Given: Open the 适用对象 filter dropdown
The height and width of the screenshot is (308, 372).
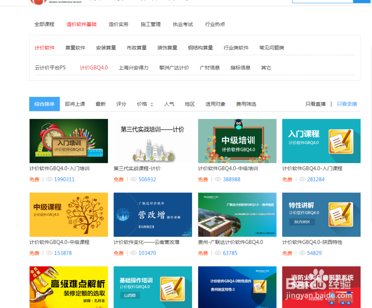Looking at the screenshot, I should [x=215, y=104].
